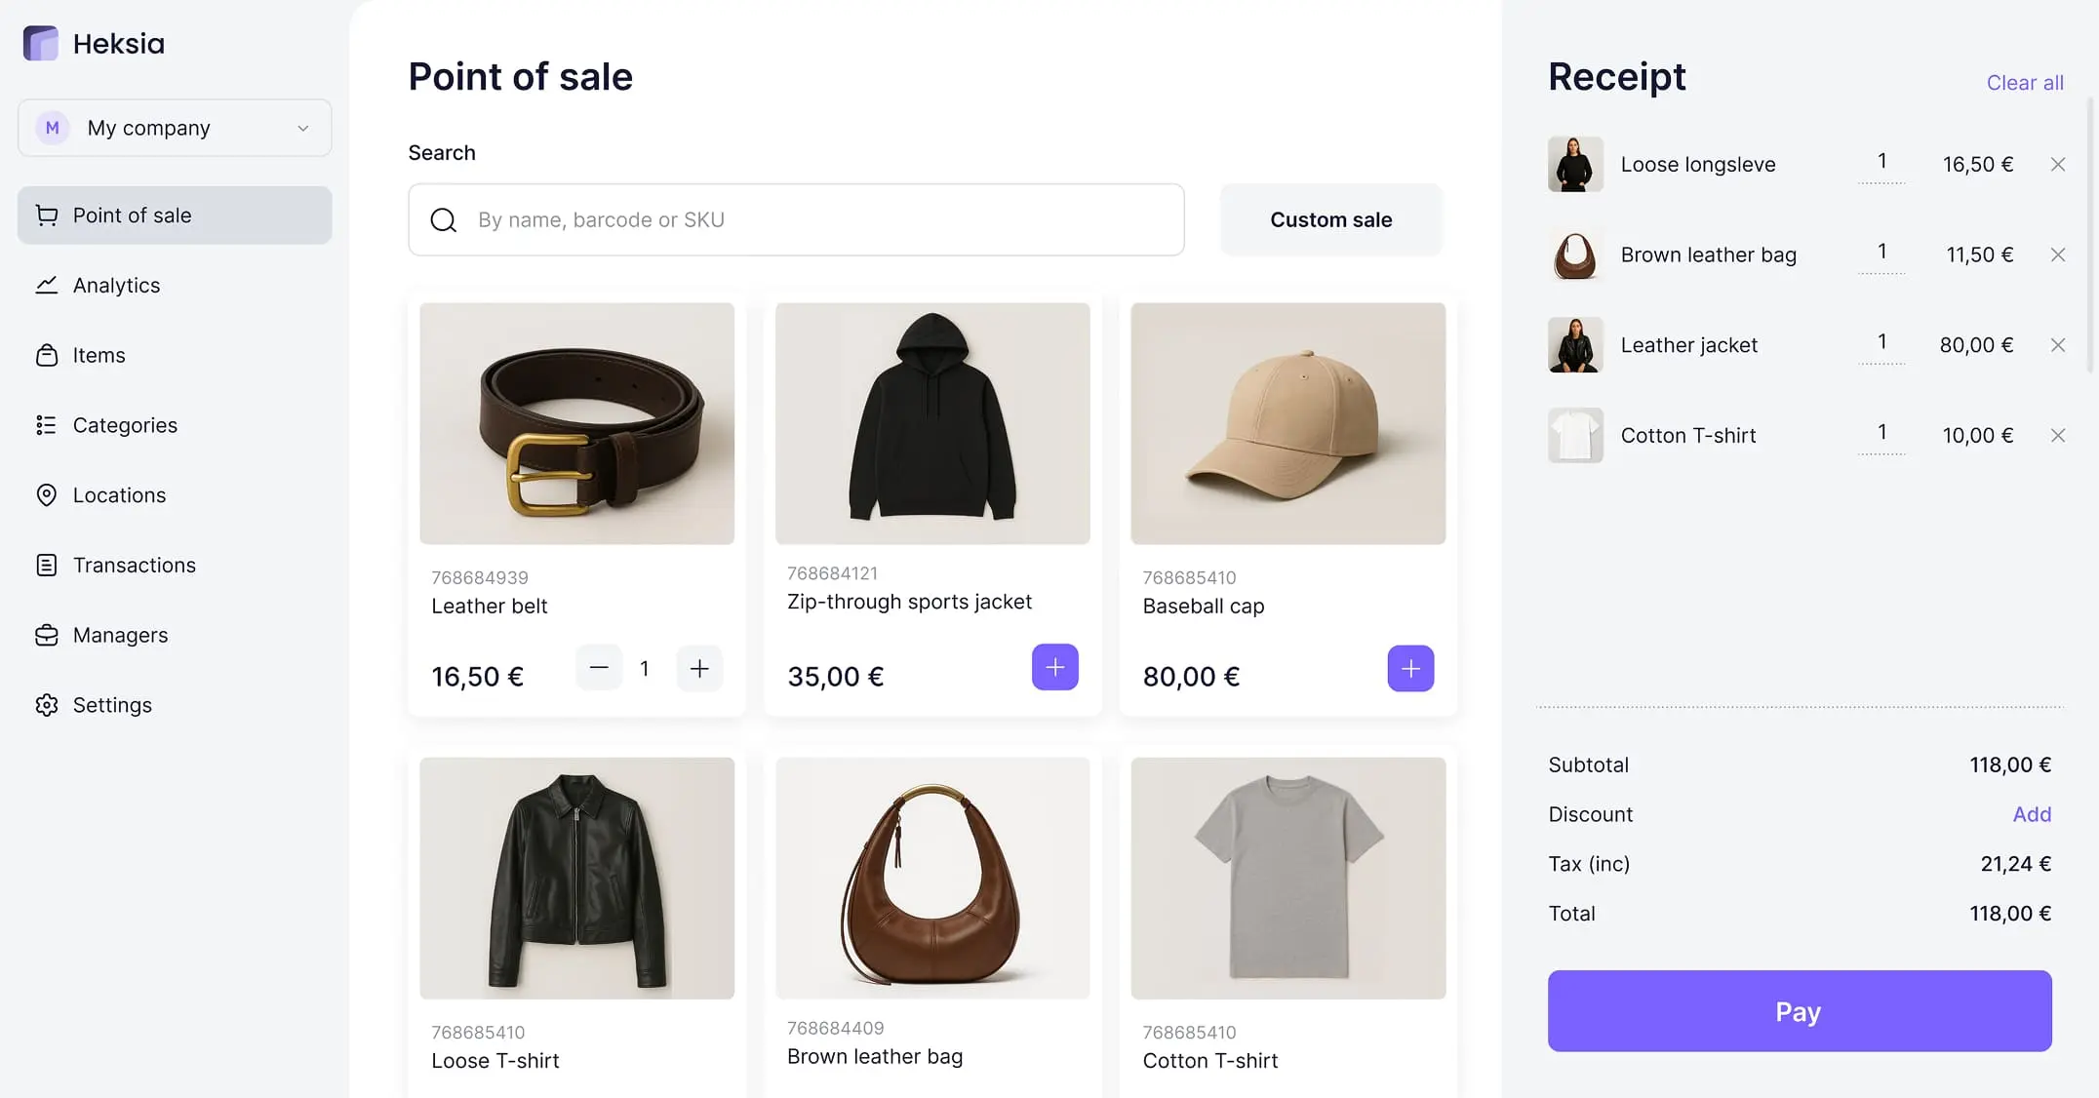Click the Custom sale button

[1330, 220]
